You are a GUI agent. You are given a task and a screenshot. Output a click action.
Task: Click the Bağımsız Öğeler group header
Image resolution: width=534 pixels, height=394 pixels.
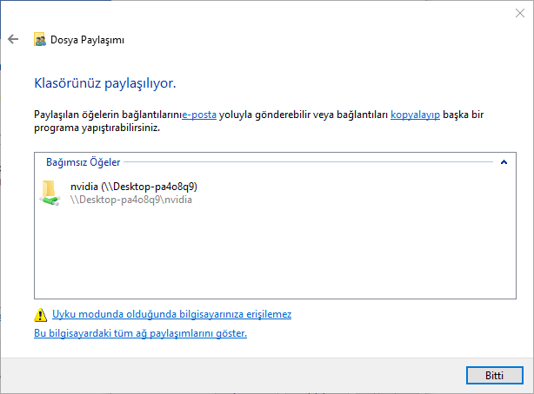83,162
